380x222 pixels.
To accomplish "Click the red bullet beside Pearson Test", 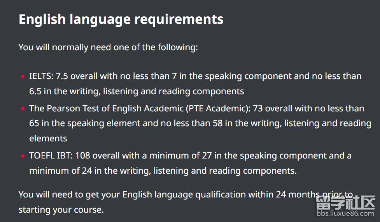I will coord(23,108).
